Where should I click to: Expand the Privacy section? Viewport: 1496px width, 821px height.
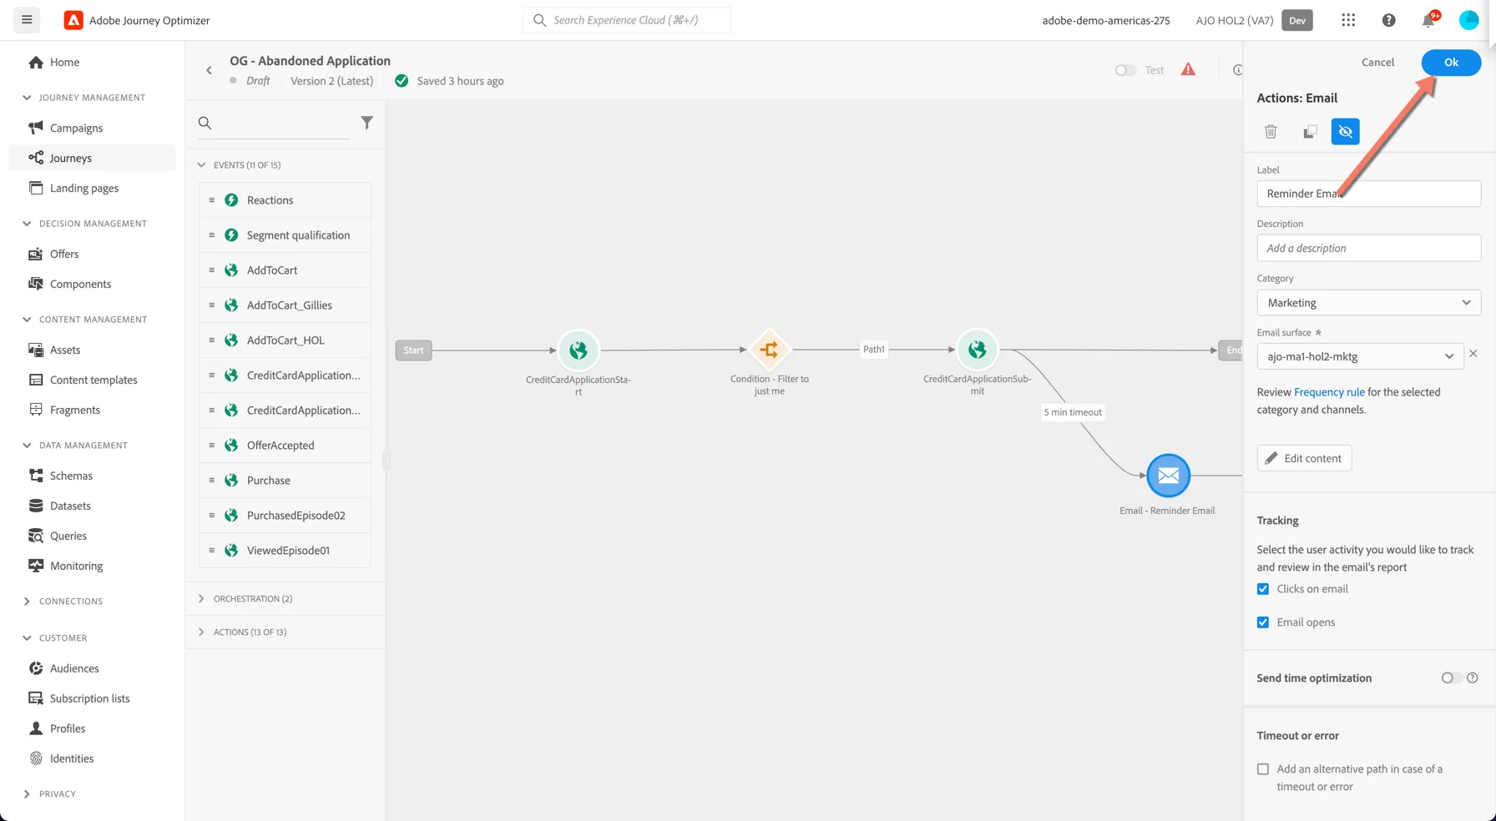(27, 794)
